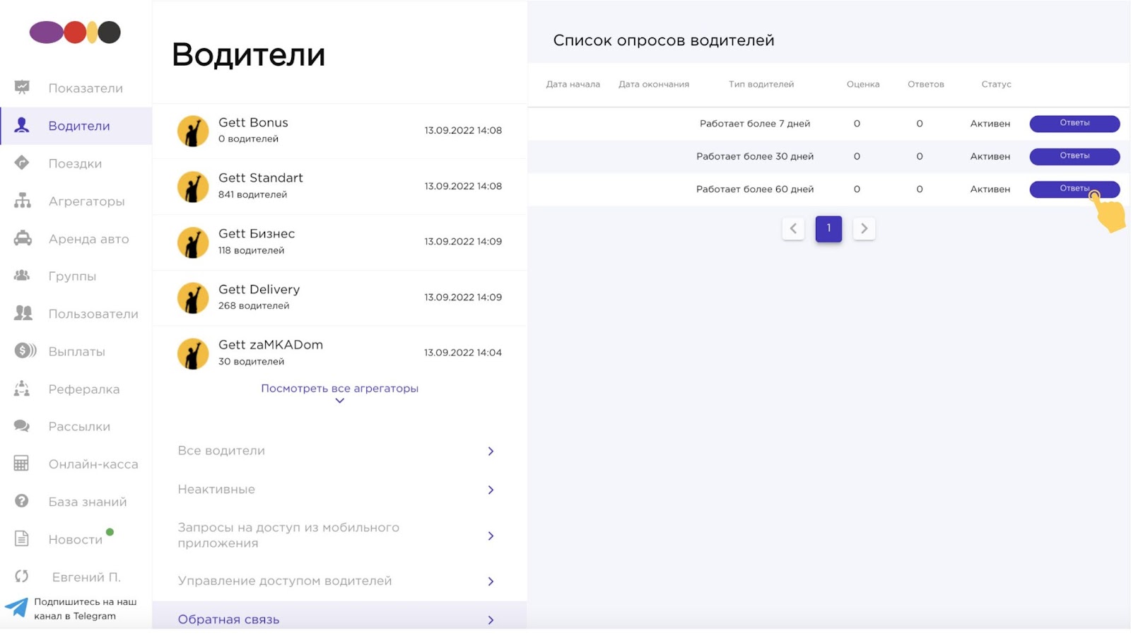Viewport: 1131px width, 643px height.
Task: Click the Новости document icon
Action: tap(22, 538)
